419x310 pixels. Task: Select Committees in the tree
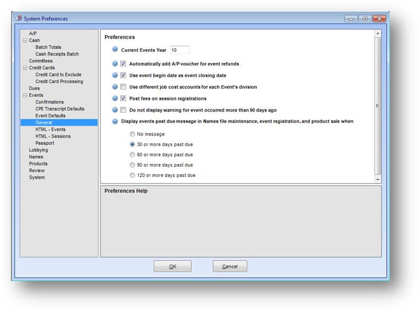(x=41, y=61)
